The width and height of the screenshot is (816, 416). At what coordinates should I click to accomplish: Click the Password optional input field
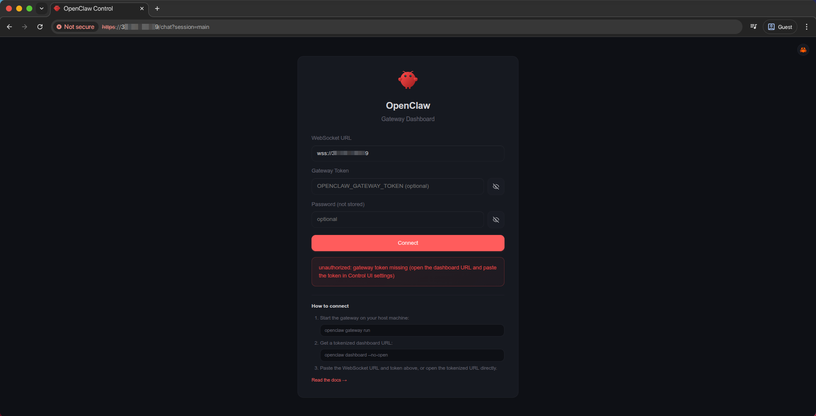click(x=397, y=219)
